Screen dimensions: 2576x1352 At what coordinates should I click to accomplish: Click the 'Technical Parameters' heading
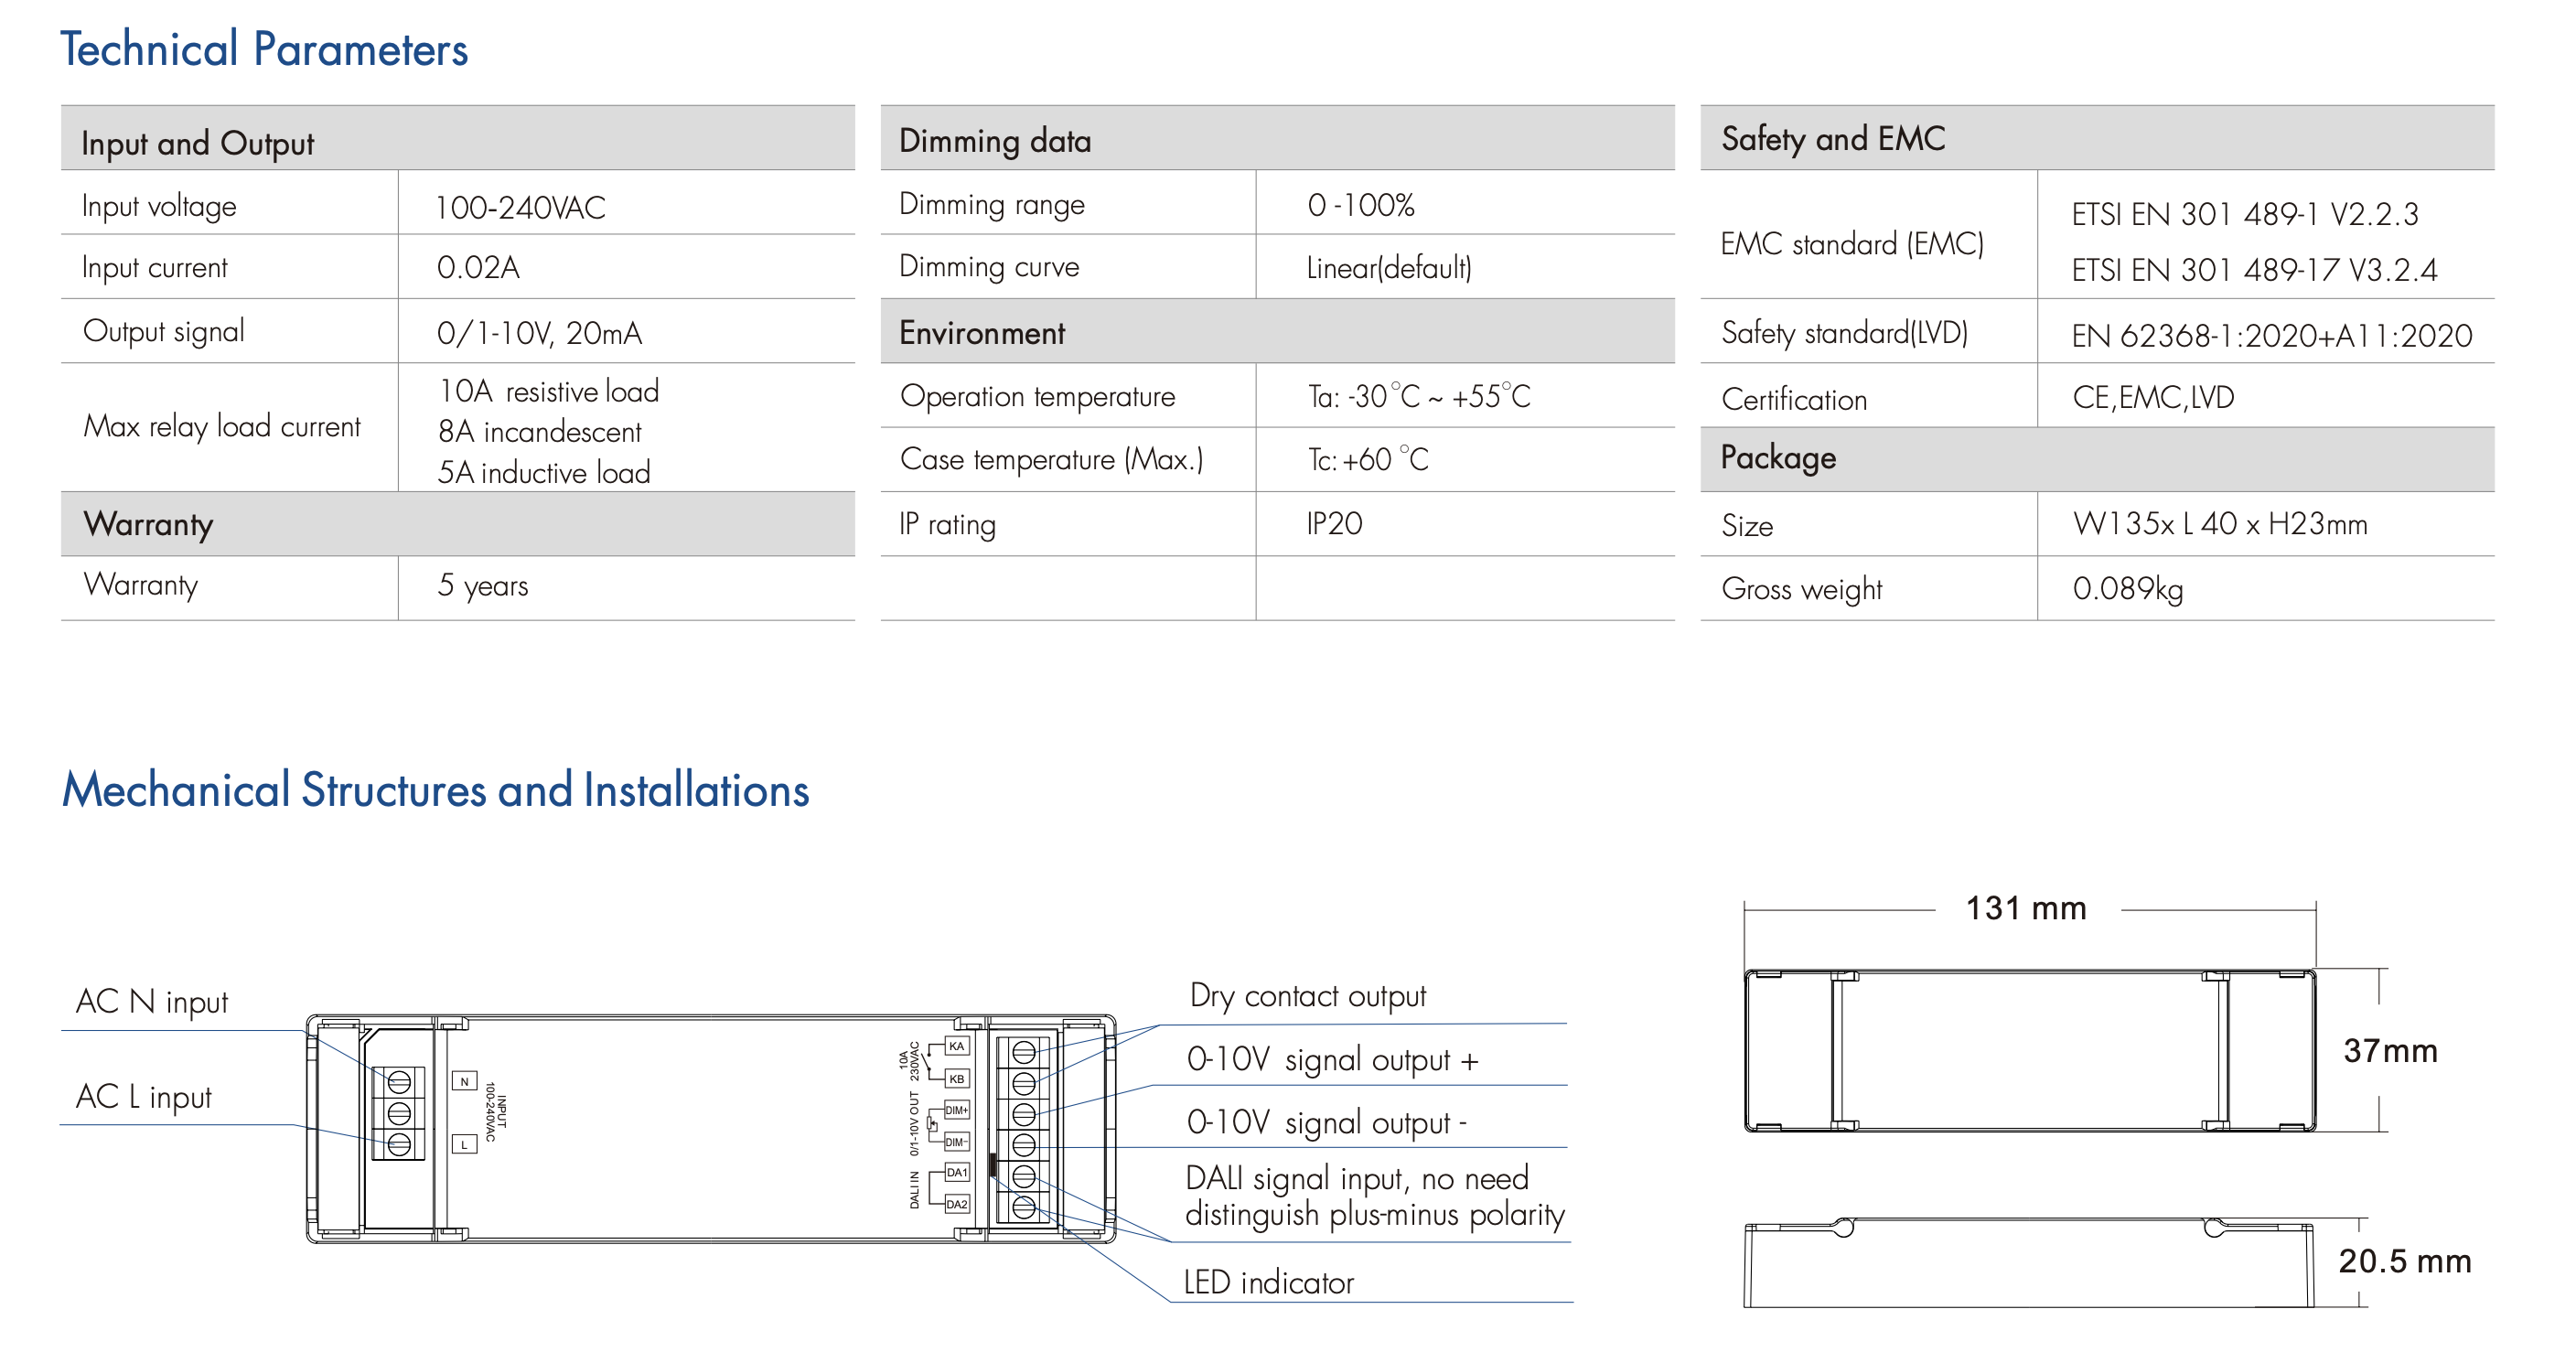[264, 50]
